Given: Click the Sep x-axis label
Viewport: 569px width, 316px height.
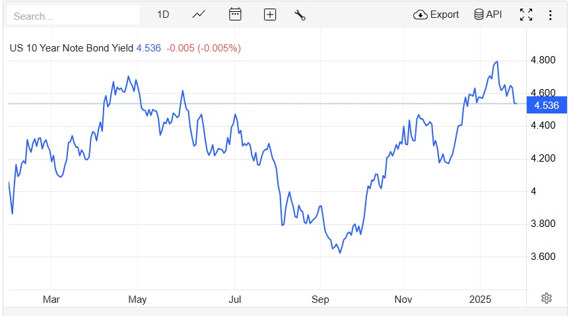Looking at the screenshot, I should 319,299.
